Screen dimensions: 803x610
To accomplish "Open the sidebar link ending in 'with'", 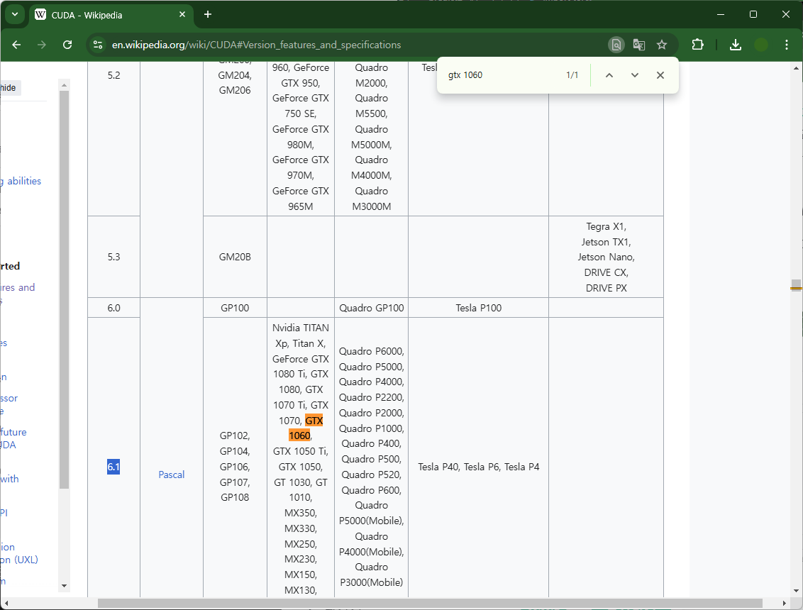I will (9, 479).
